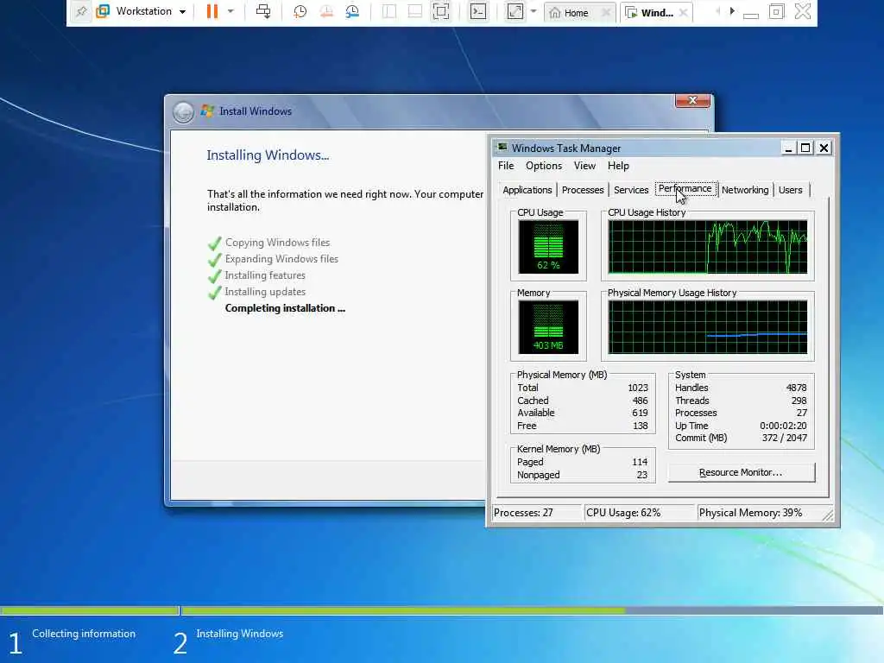Pause the virtual machine with the orange button
This screenshot has height=663, width=884.
point(212,11)
